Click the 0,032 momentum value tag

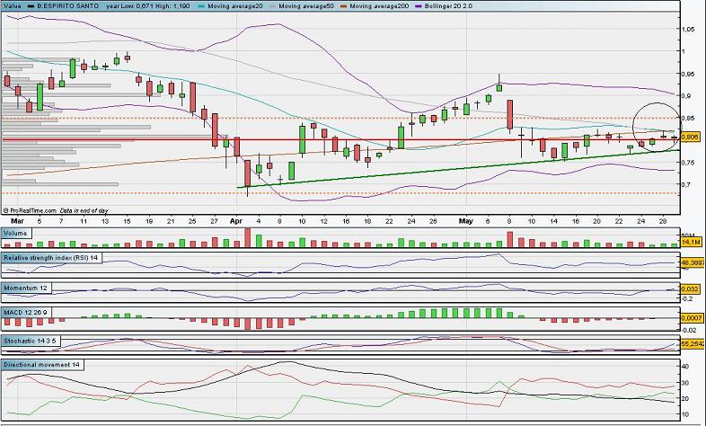click(689, 289)
